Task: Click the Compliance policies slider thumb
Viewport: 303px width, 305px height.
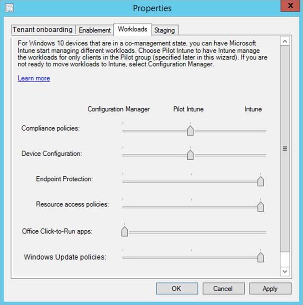Action: click(190, 130)
